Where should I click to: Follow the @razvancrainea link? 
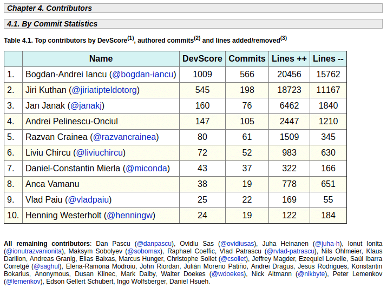click(x=125, y=137)
